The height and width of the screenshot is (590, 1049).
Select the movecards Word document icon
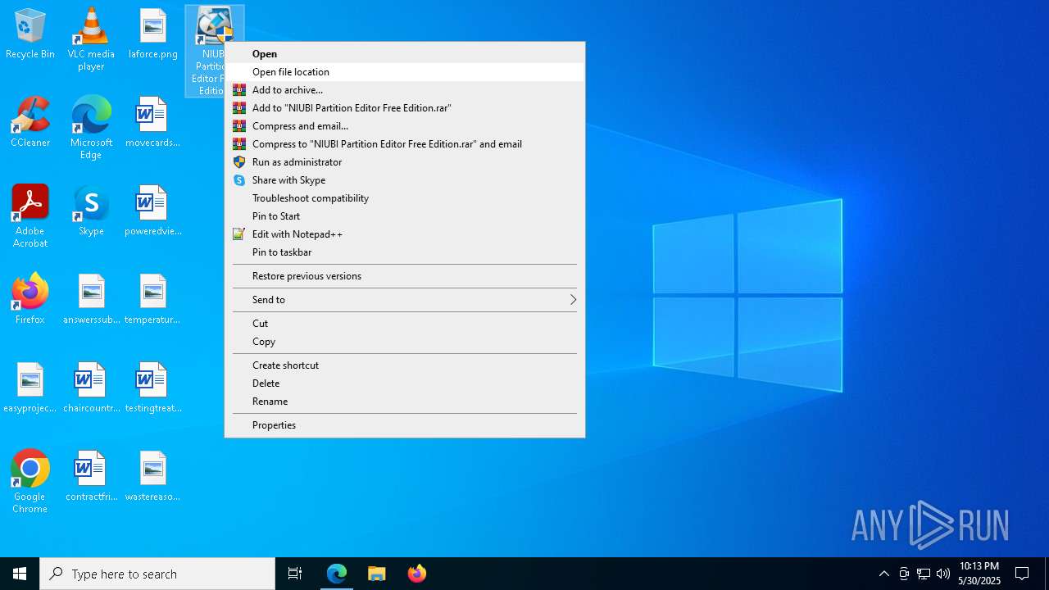pyautogui.click(x=152, y=123)
